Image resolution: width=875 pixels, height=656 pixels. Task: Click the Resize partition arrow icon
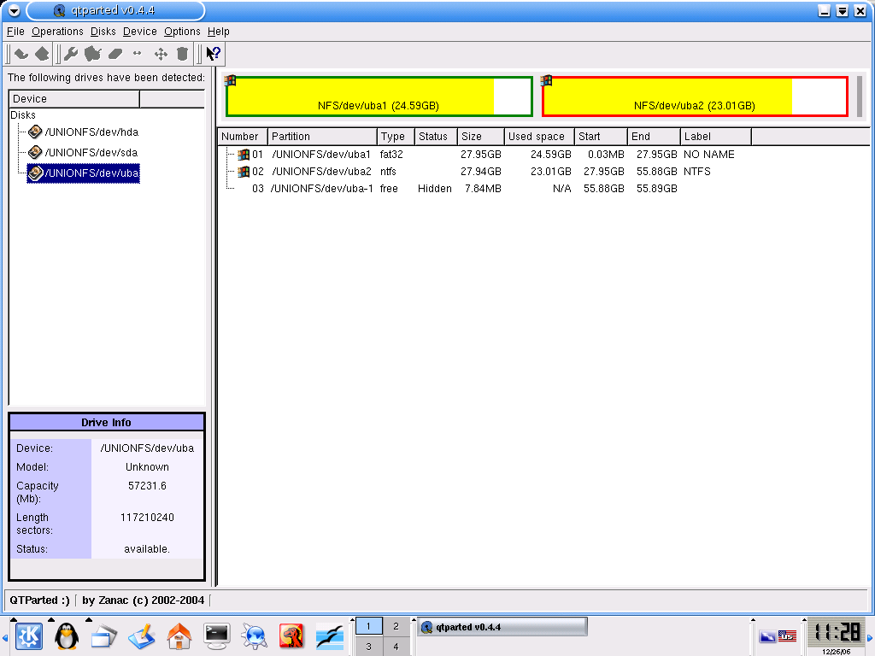pos(138,54)
